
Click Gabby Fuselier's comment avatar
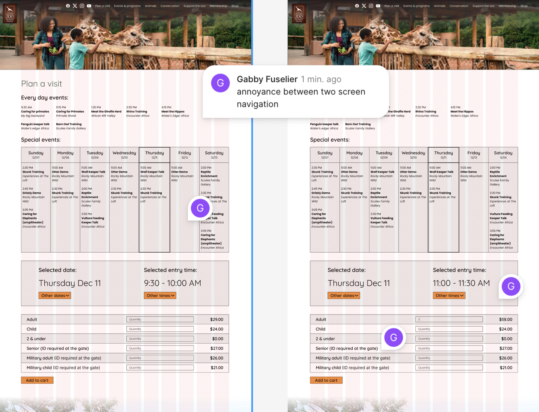click(220, 83)
